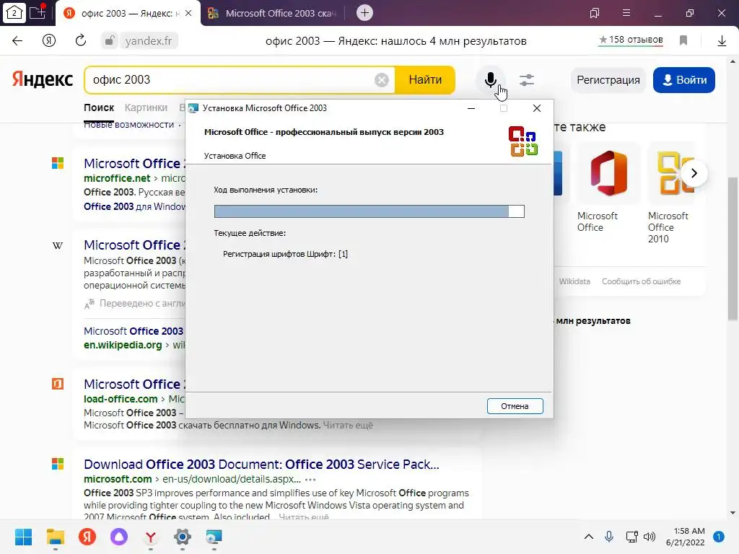Open the browser hamburger menu
The width and height of the screenshot is (739, 554).
(626, 13)
